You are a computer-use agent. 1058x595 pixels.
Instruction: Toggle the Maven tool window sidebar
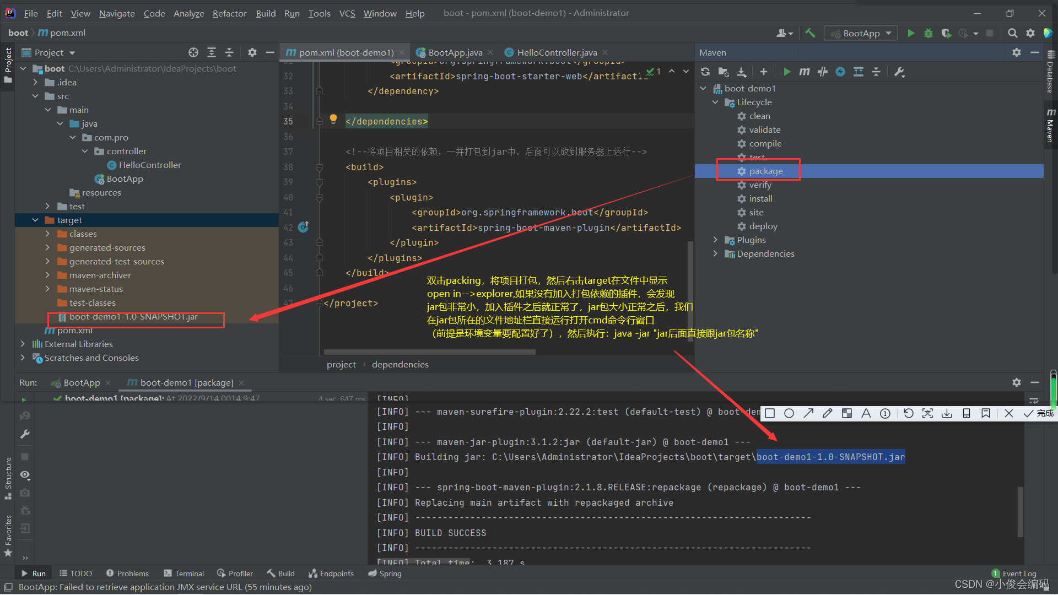pyautogui.click(x=1051, y=124)
